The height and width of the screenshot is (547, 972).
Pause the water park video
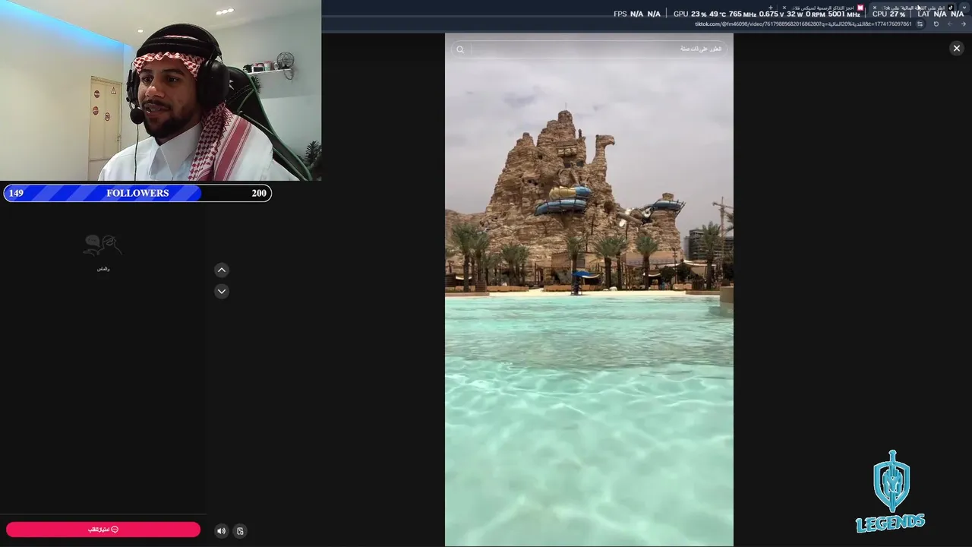(589, 289)
